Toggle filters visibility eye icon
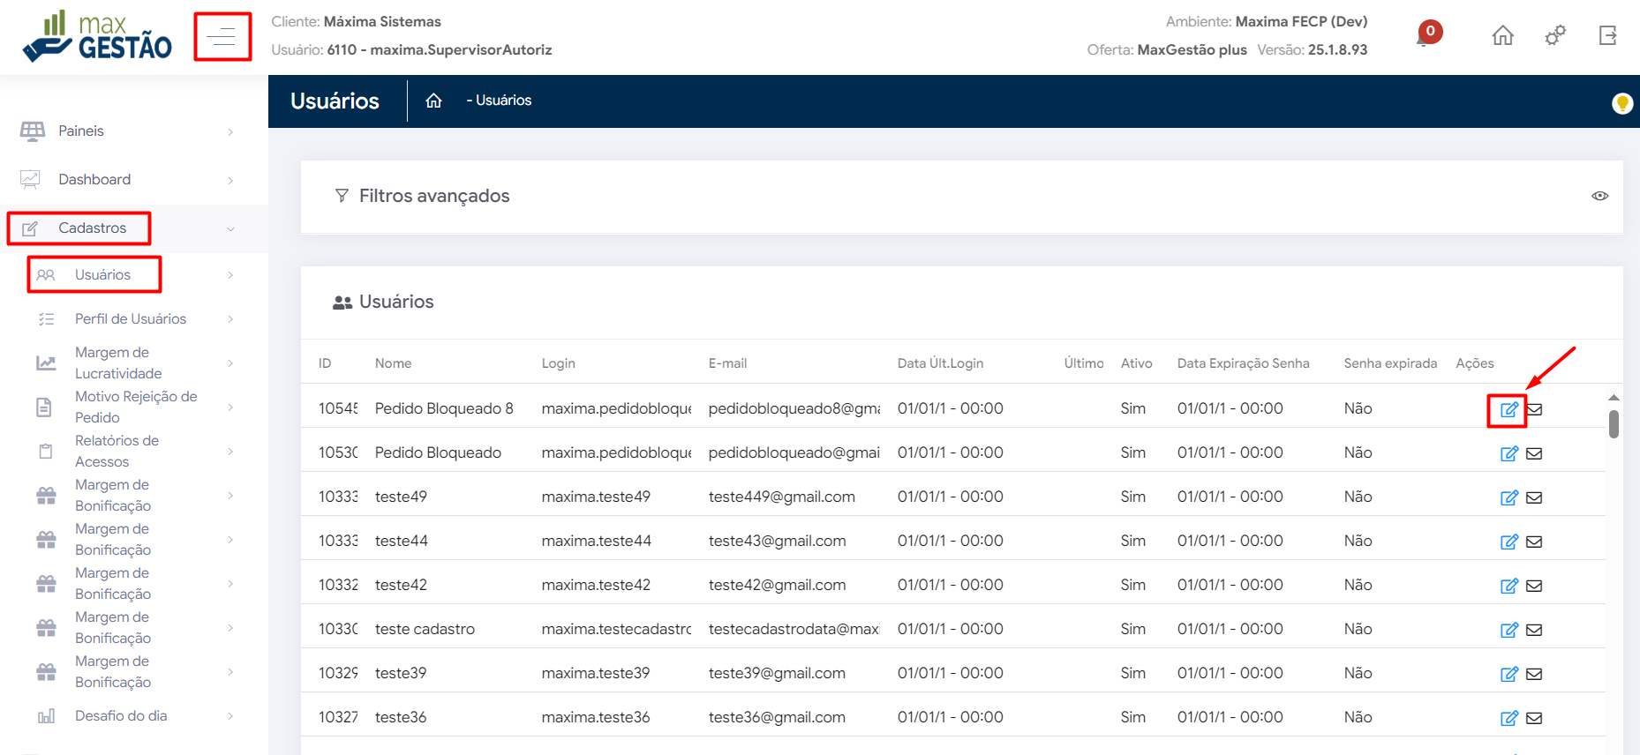Screen dimensions: 1640x755 pyautogui.click(x=1599, y=196)
